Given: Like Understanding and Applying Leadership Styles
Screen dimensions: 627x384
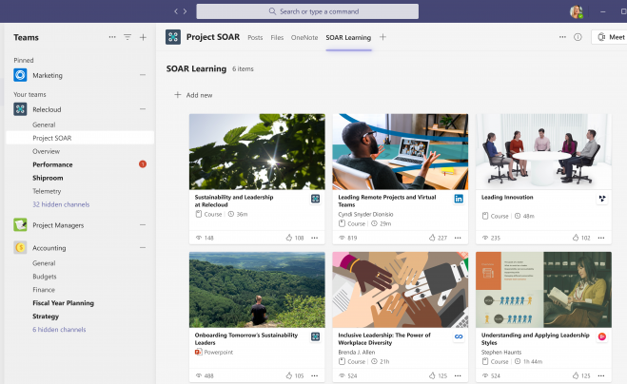Looking at the screenshot, I should tap(576, 375).
